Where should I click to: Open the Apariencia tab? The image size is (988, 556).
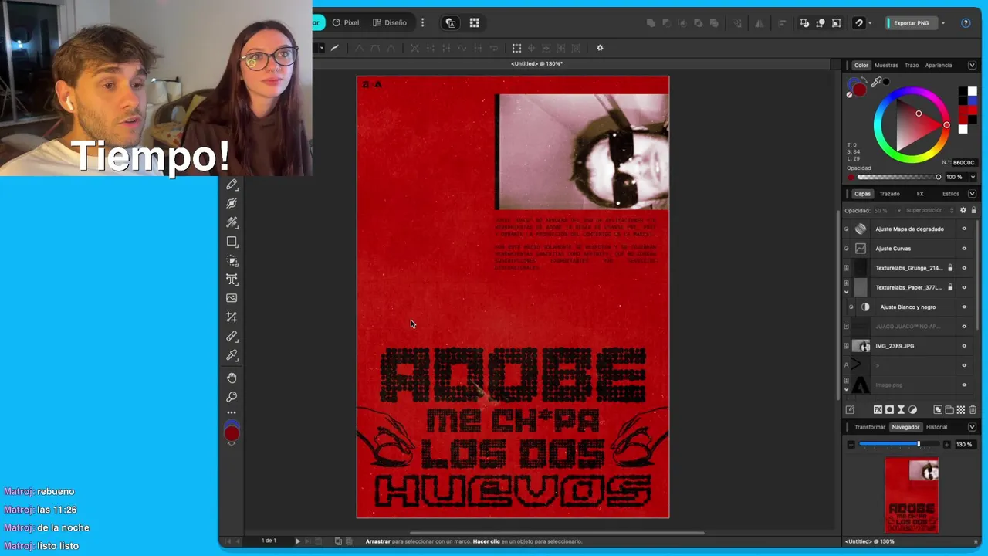click(x=939, y=65)
